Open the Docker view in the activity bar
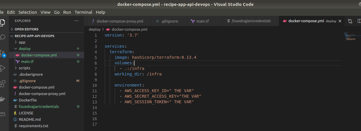This screenshot has height=131, width=361. pyautogui.click(x=2, y=99)
